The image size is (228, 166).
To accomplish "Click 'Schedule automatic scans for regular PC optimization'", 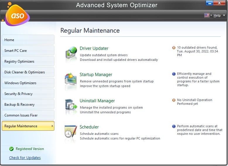I will click(120, 138).
